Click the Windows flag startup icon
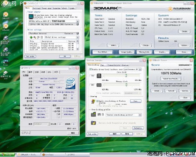 [93, 101]
